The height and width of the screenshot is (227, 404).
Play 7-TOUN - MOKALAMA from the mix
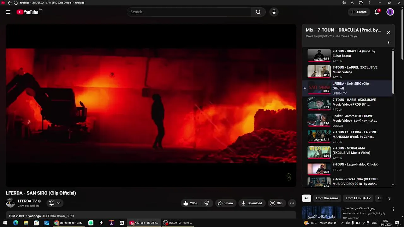[347, 153]
